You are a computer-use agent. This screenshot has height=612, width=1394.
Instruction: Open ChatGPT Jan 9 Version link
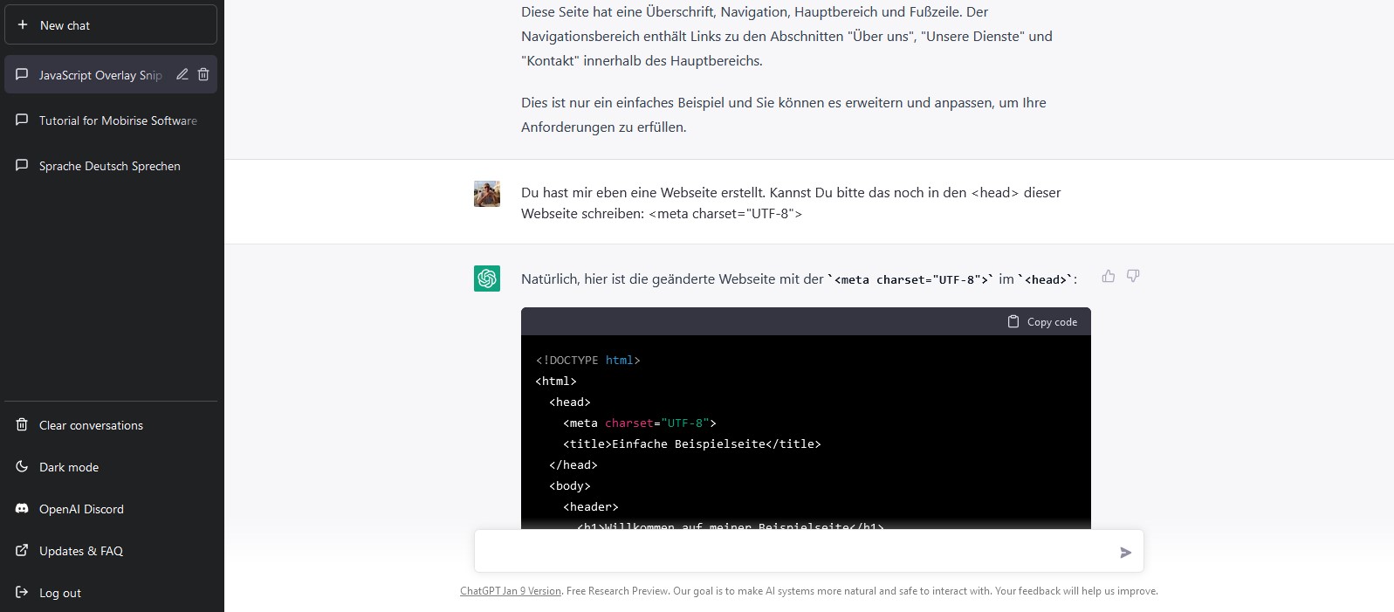(511, 591)
